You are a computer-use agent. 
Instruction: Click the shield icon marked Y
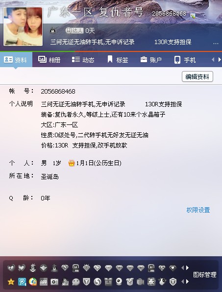pos(86,282)
